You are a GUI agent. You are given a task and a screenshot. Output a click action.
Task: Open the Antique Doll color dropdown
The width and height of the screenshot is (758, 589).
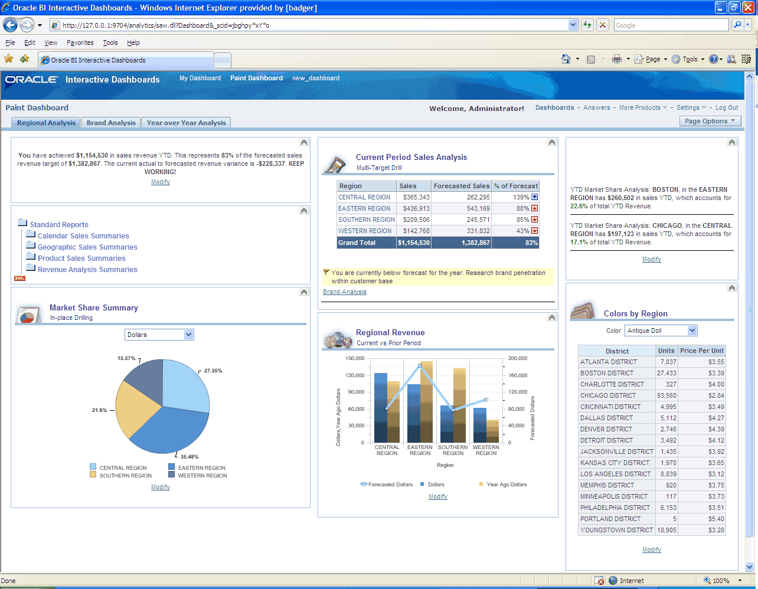click(x=661, y=331)
